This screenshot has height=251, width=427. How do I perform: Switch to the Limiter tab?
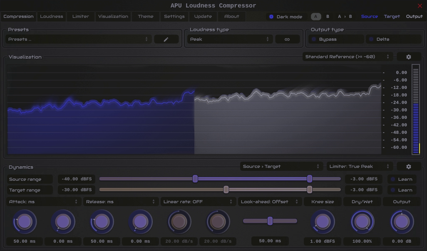81,16
